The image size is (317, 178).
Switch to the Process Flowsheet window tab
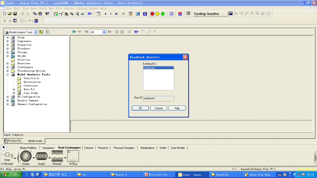[x=13, y=141]
